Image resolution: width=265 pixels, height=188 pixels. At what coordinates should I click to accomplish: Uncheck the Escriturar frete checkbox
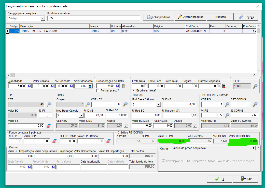134,90
